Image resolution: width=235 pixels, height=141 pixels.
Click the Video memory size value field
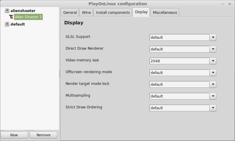(x=179, y=61)
